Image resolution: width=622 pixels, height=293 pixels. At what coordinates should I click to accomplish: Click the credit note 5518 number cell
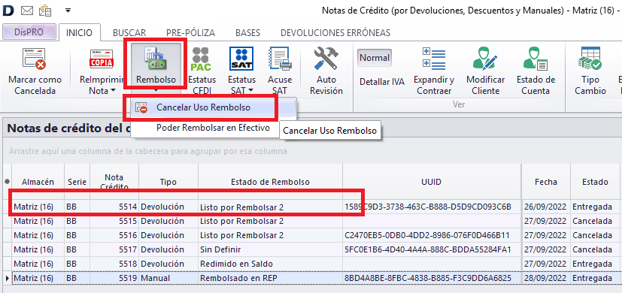[114, 264]
